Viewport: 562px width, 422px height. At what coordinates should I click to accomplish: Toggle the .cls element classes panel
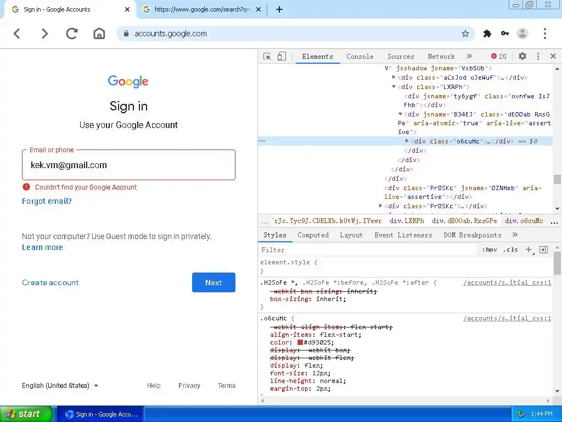coord(510,250)
